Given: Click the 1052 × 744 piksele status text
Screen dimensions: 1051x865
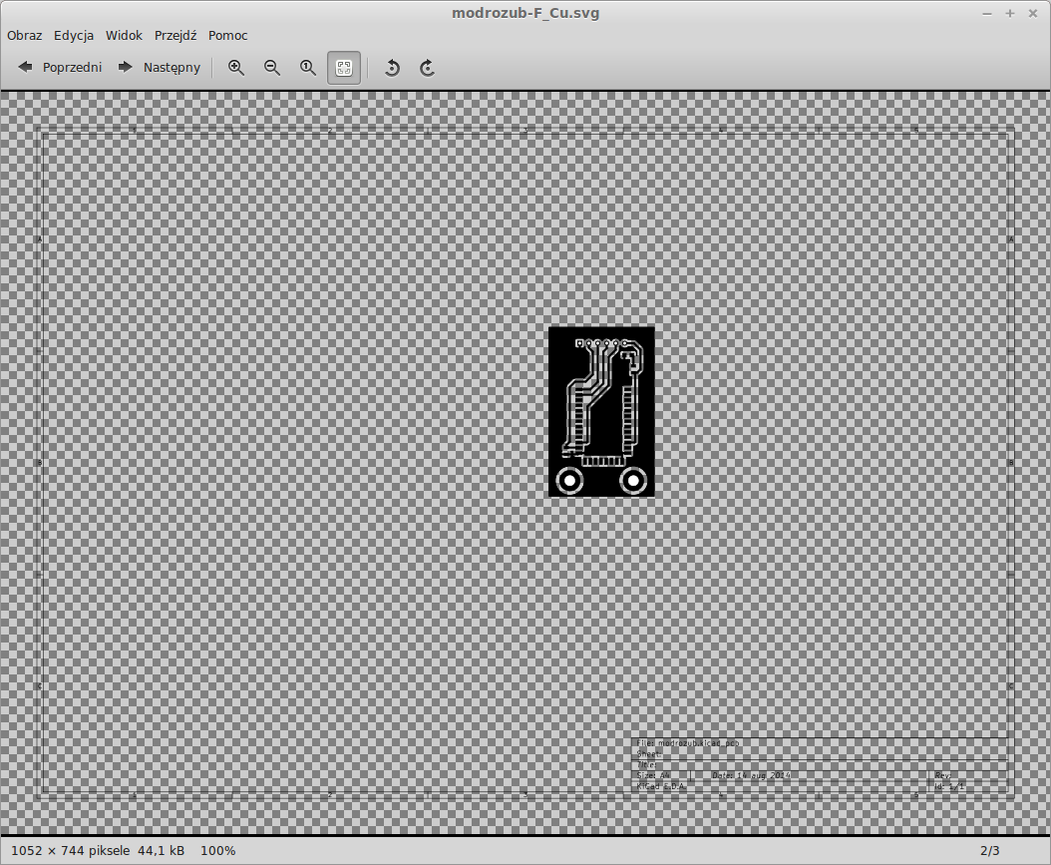Looking at the screenshot, I should [71, 850].
